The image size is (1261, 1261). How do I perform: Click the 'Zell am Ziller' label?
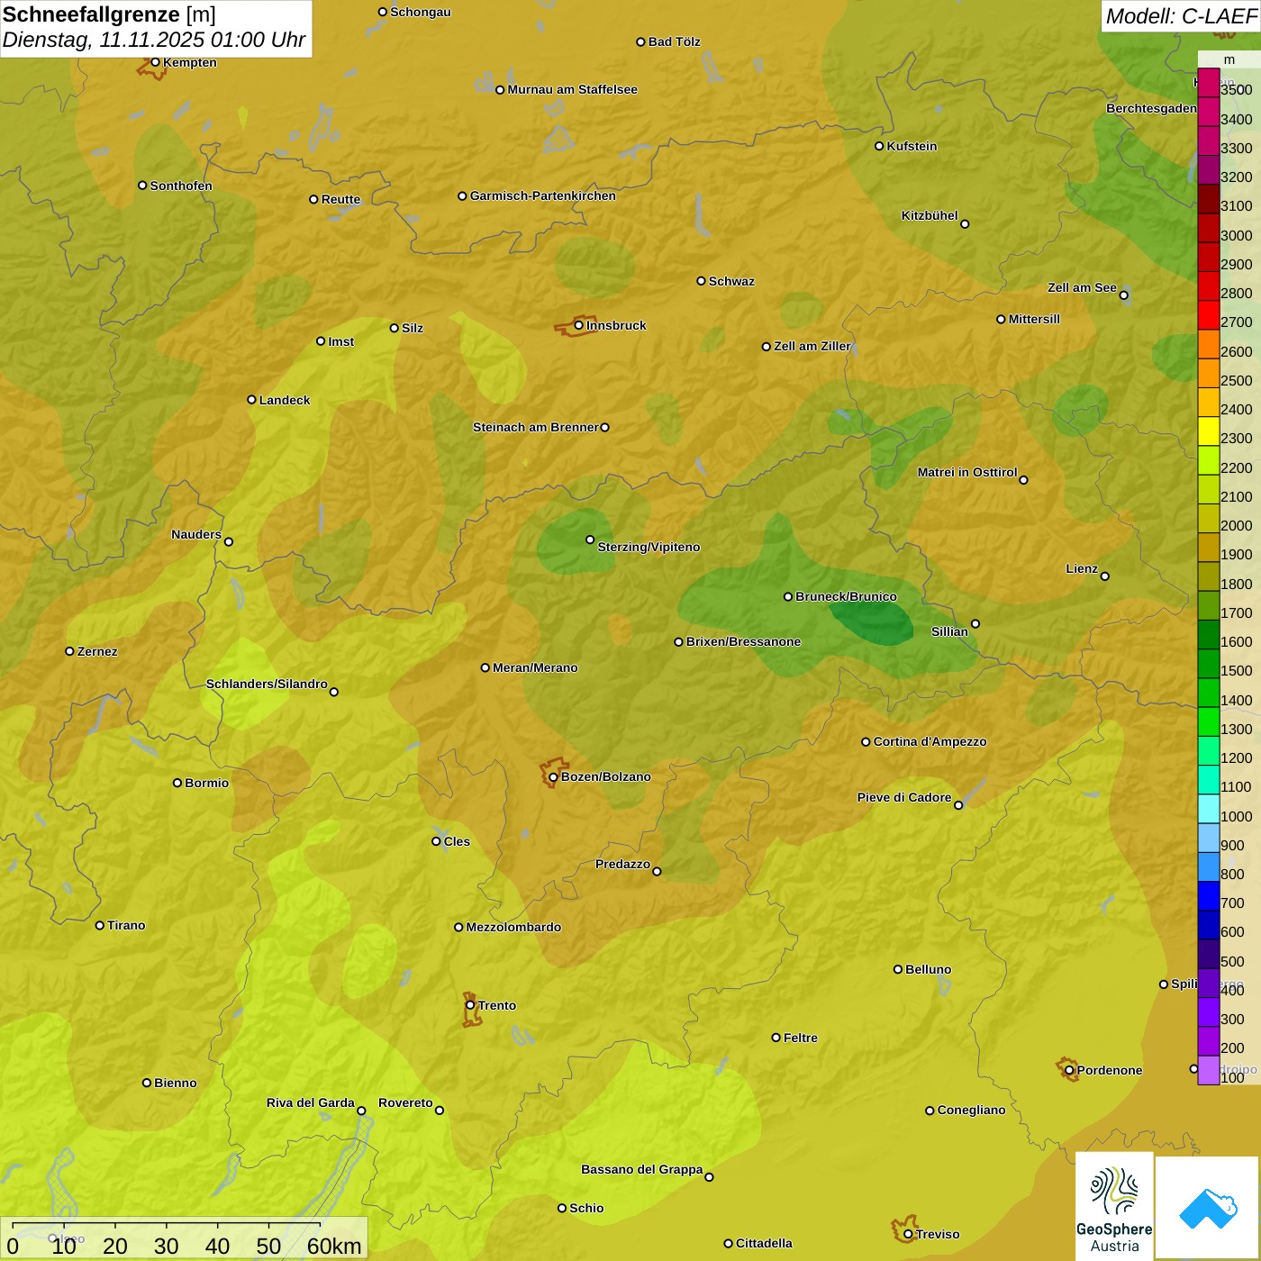[x=812, y=346]
